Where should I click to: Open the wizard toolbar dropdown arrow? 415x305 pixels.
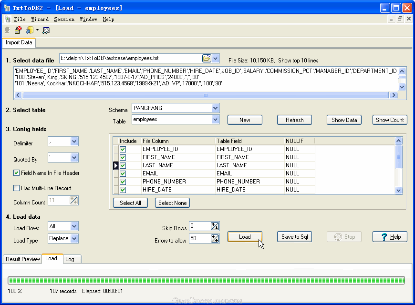click(37, 30)
